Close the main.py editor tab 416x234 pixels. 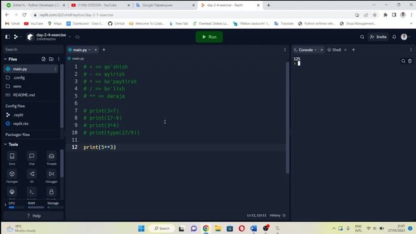96,50
